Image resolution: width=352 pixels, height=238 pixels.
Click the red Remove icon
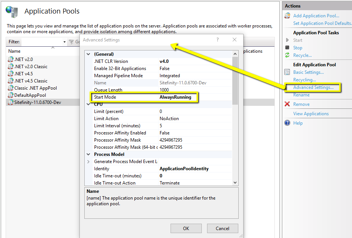[287, 104]
